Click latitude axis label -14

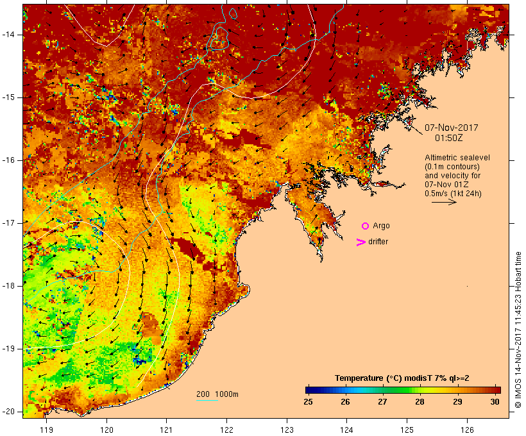tap(8, 35)
